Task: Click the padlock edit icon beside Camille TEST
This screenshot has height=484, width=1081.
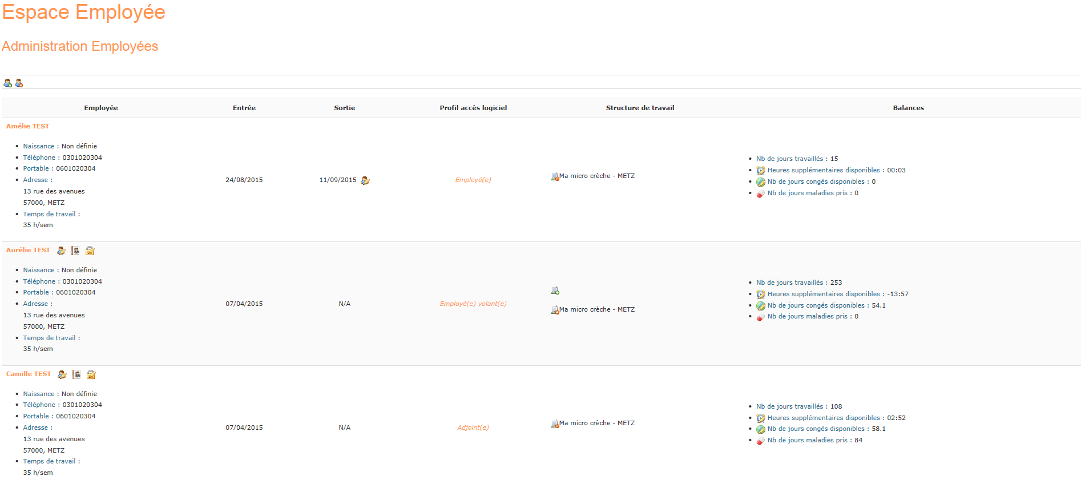Action: 91,374
